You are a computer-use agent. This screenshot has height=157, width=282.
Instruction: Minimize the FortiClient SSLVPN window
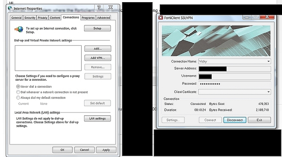coord(247,17)
